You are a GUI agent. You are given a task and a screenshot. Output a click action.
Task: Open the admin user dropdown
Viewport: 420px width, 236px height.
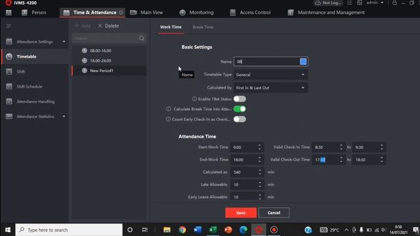[x=375, y=3]
